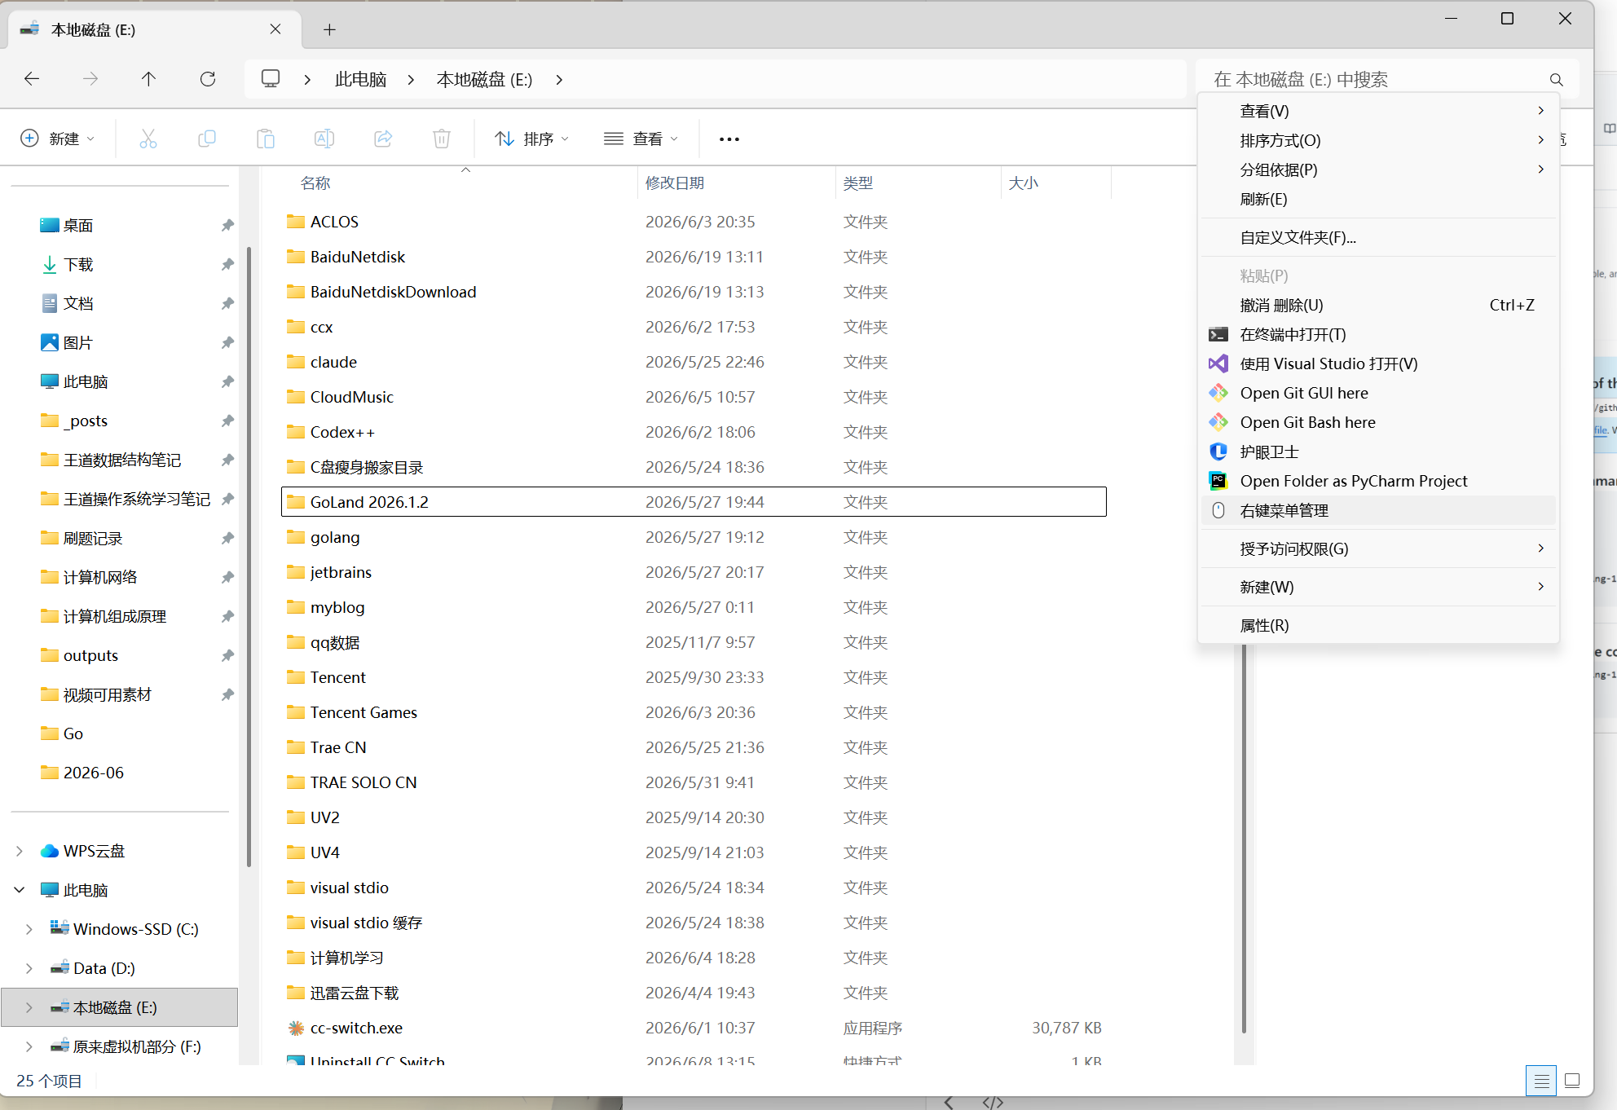Expand the 新建(W) submenu
This screenshot has width=1617, height=1110.
(x=1378, y=587)
